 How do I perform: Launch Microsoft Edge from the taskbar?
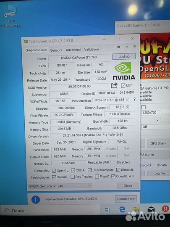[x=122, y=209]
